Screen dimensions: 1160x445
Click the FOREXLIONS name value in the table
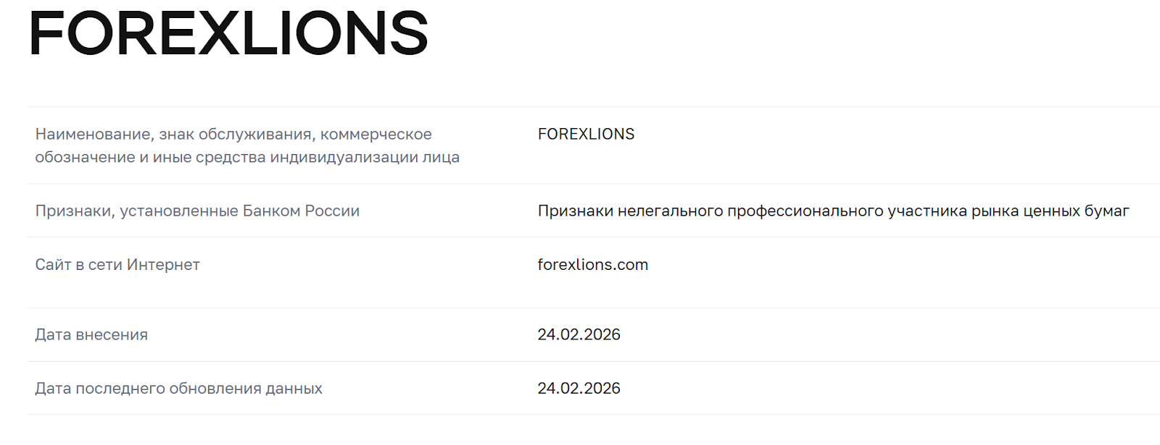point(586,134)
